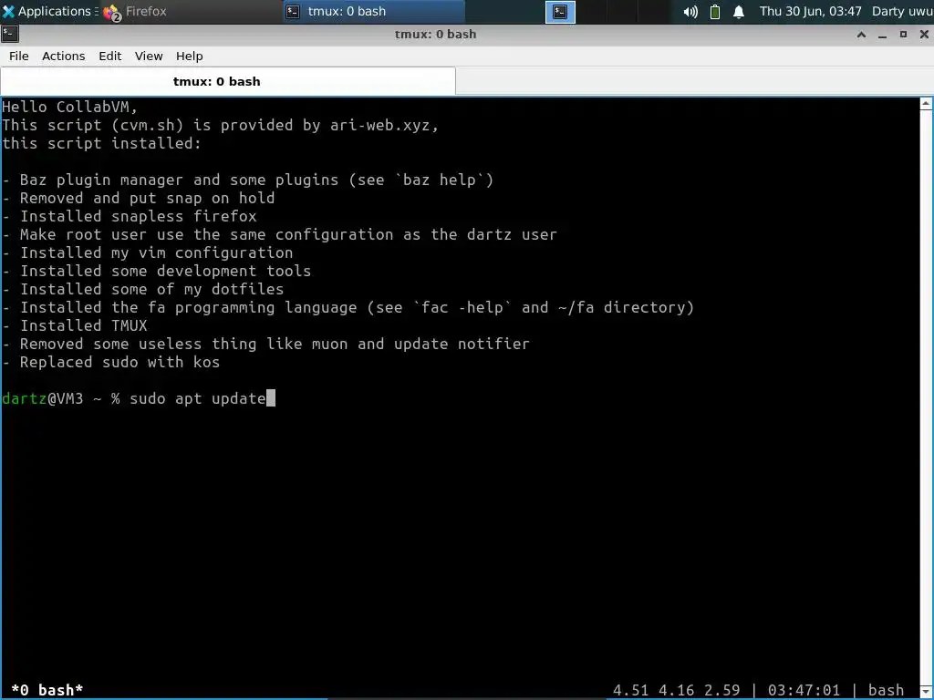The width and height of the screenshot is (934, 700).
Task: Click the Firefox icon in the taskbar
Action: 111,12
